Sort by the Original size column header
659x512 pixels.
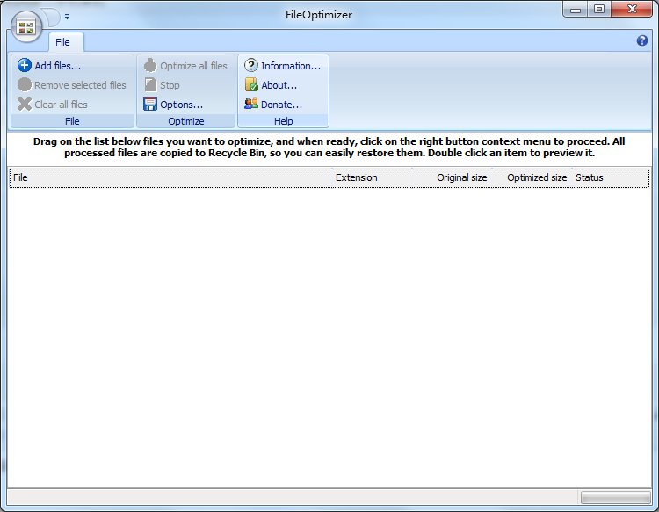pyautogui.click(x=452, y=177)
